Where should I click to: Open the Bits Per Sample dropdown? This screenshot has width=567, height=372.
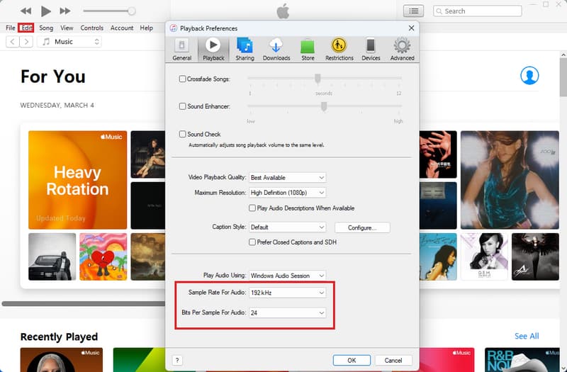point(288,312)
